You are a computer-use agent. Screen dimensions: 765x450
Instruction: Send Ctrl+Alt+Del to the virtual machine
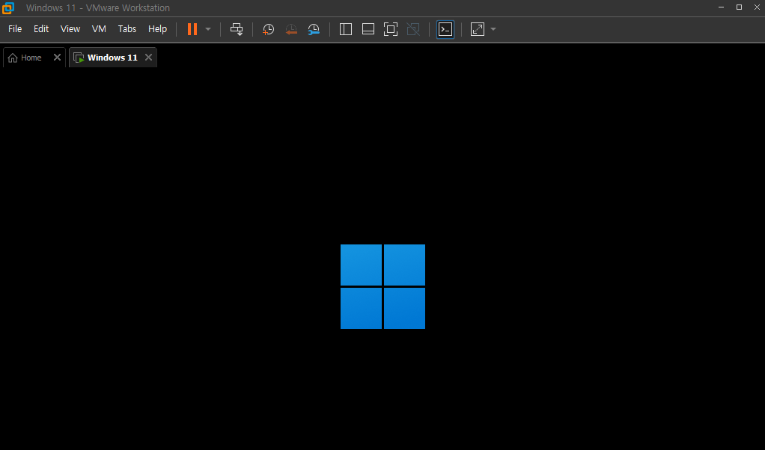coord(237,29)
